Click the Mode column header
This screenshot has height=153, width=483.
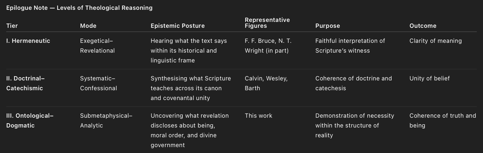(88, 26)
